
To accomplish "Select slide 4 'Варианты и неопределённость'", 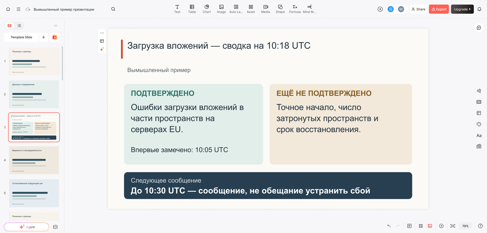I will 34,160.
